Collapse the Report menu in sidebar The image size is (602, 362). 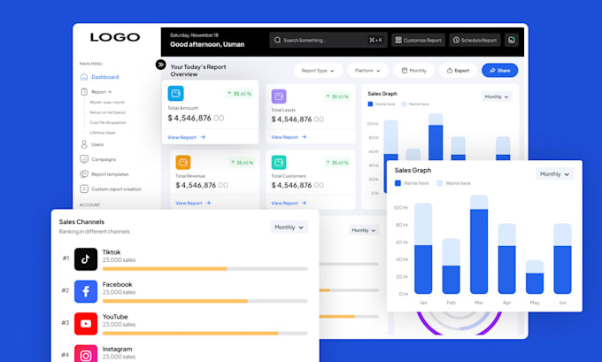click(101, 92)
